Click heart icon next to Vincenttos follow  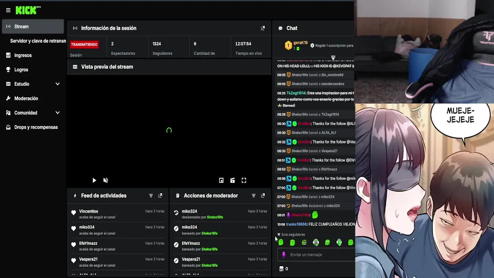click(73, 213)
